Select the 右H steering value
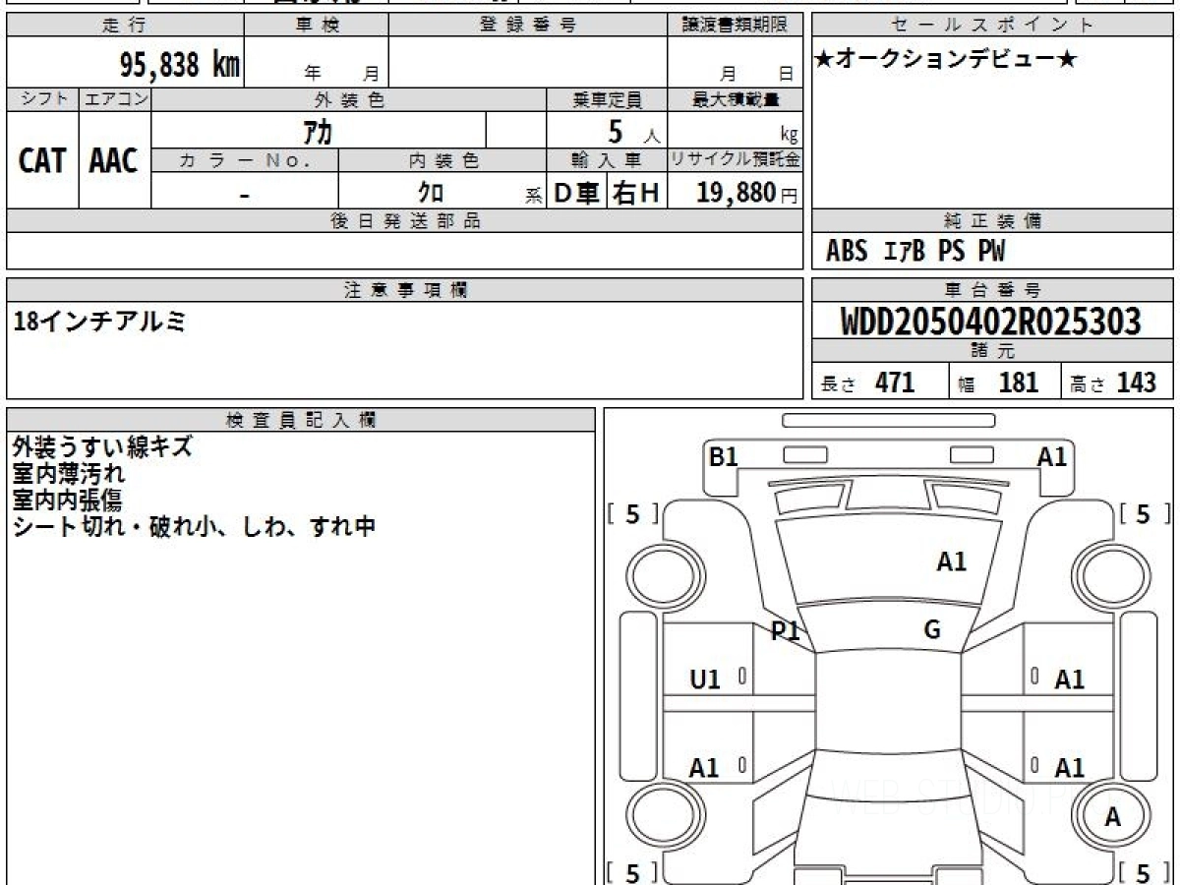 (x=637, y=192)
